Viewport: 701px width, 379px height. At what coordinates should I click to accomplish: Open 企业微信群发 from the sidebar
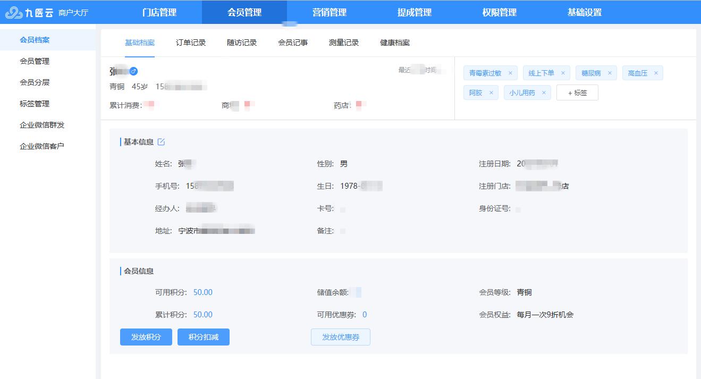pyautogui.click(x=41, y=124)
